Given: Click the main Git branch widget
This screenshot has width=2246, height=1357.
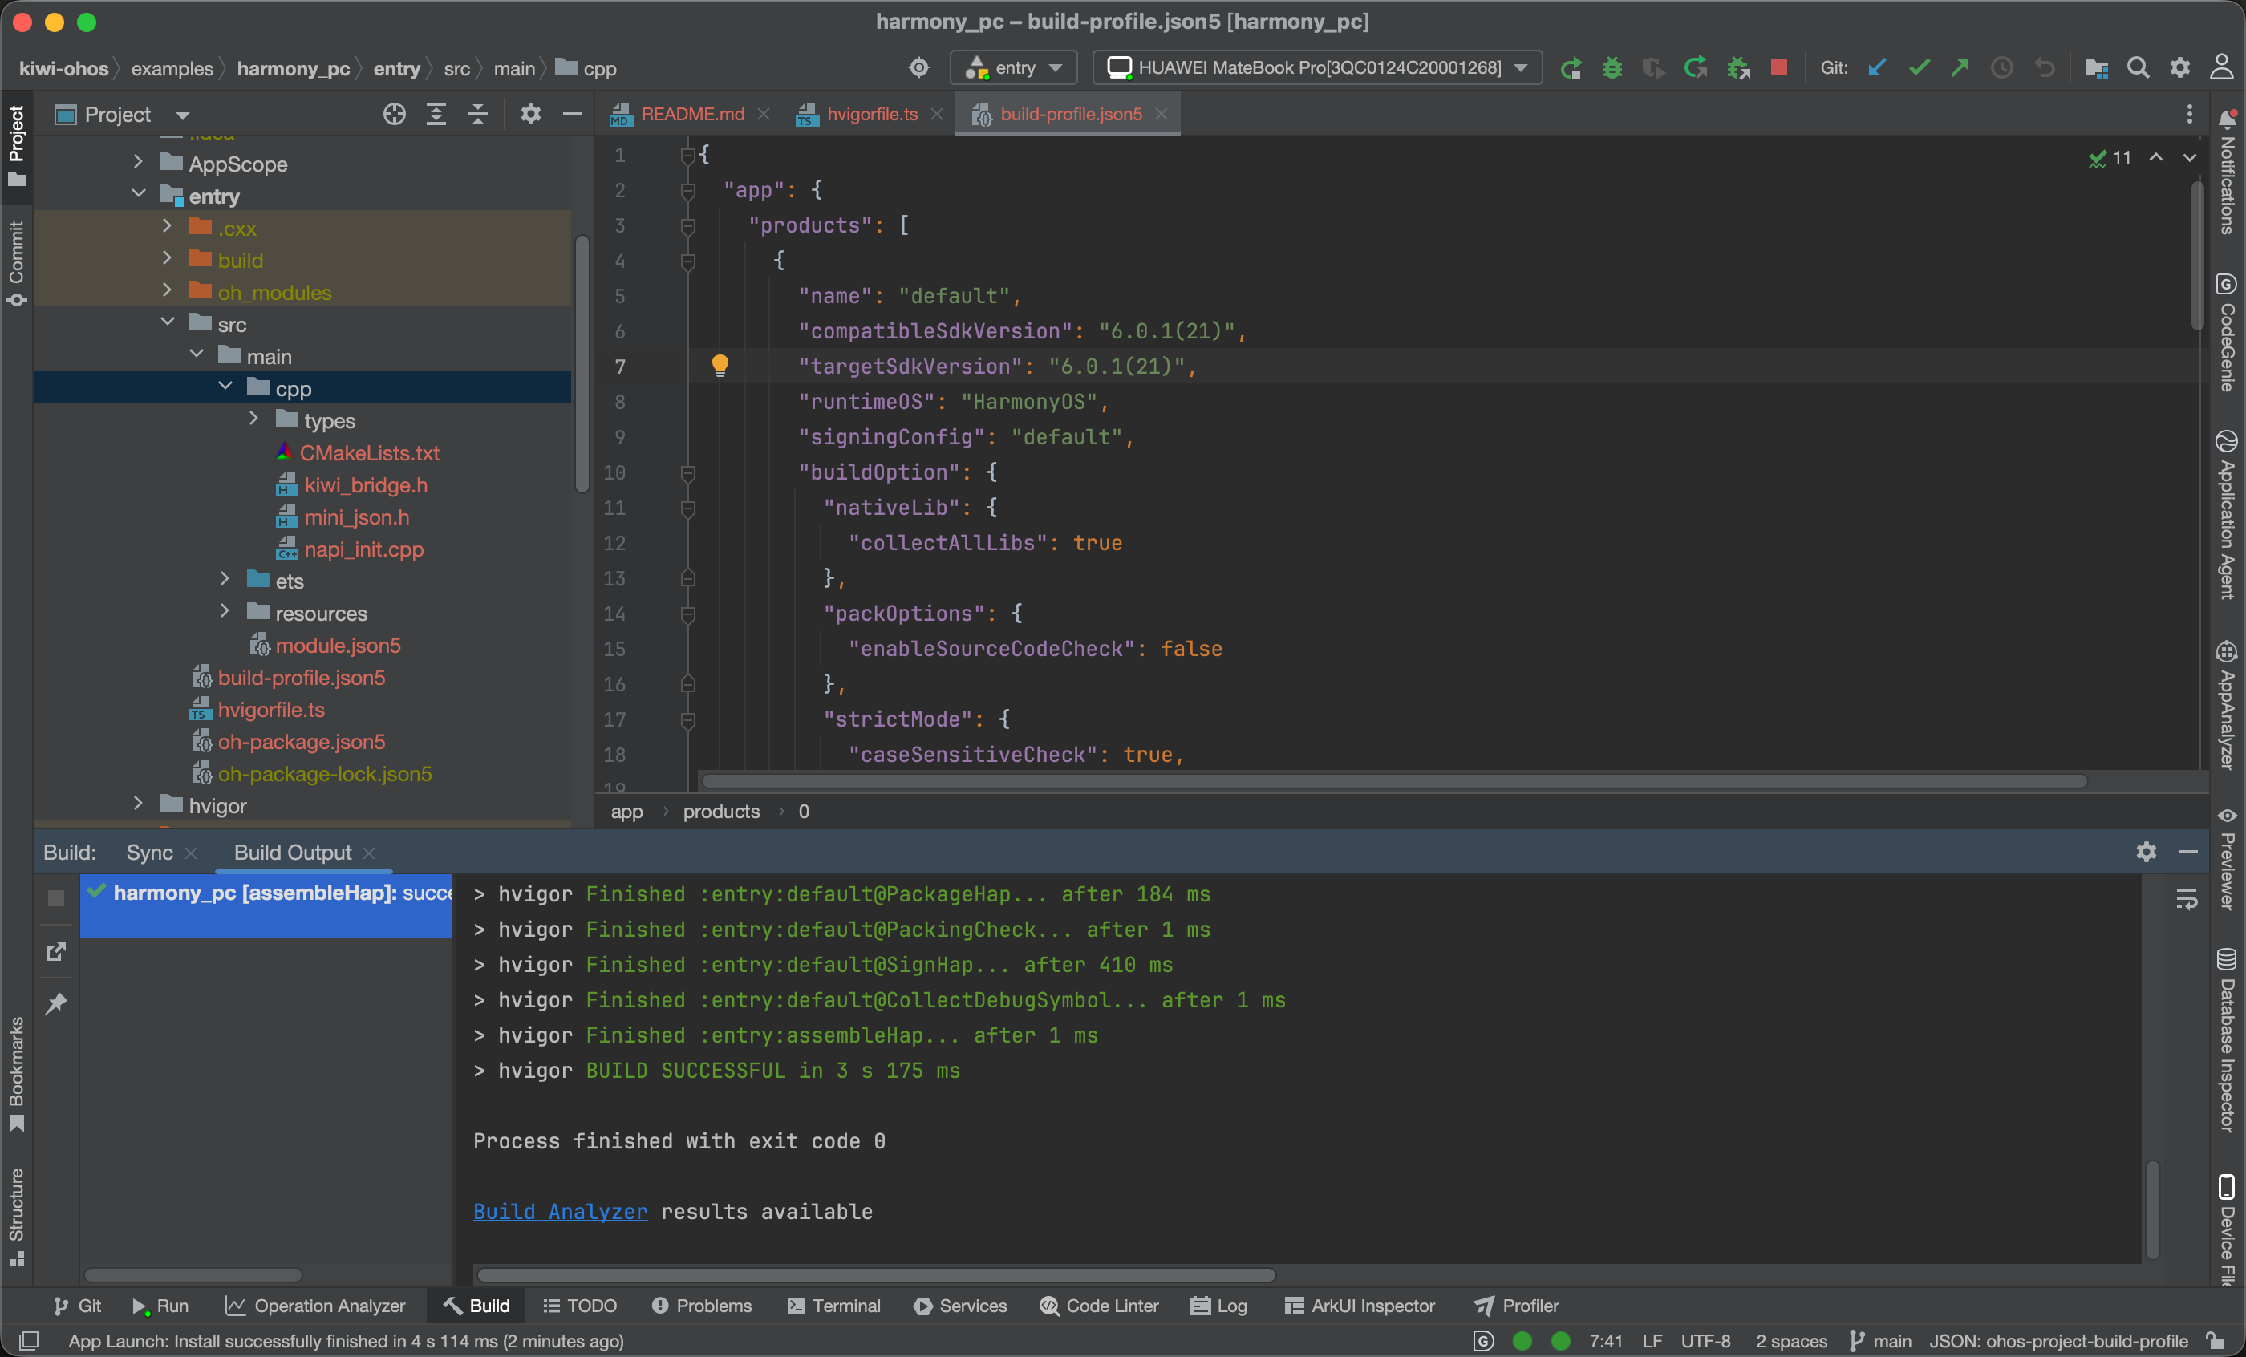Looking at the screenshot, I should [x=1880, y=1341].
